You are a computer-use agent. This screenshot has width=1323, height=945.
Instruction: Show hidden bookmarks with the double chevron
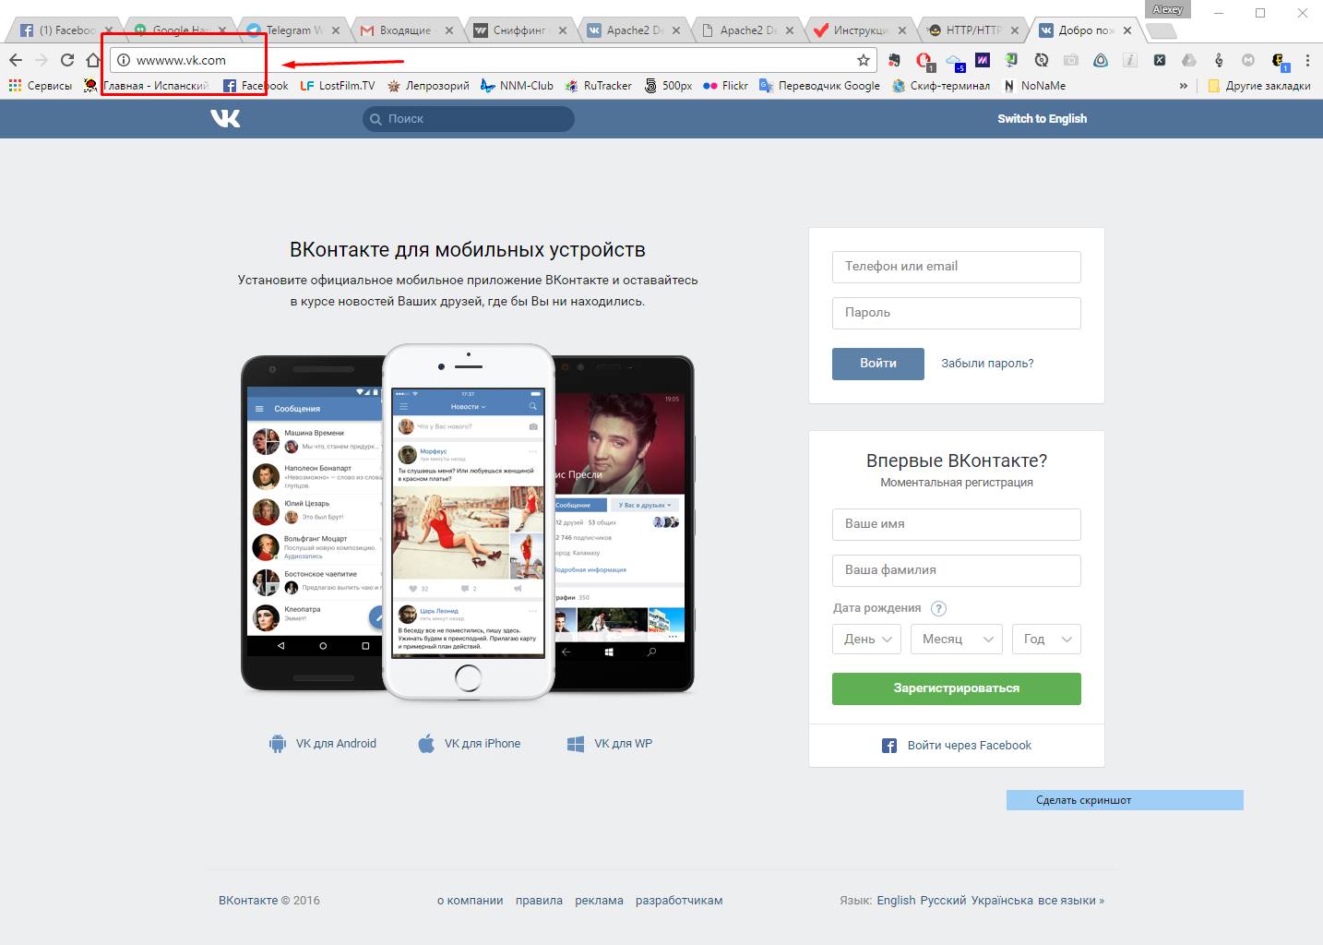point(1184,86)
